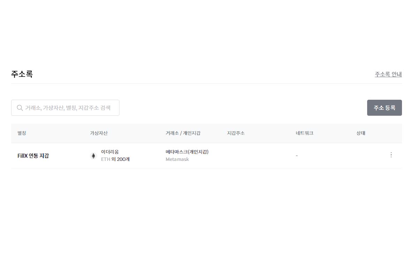Select the FillX 연동 지갑 nickname
Screen dimensions: 418x278
[x=33, y=156]
